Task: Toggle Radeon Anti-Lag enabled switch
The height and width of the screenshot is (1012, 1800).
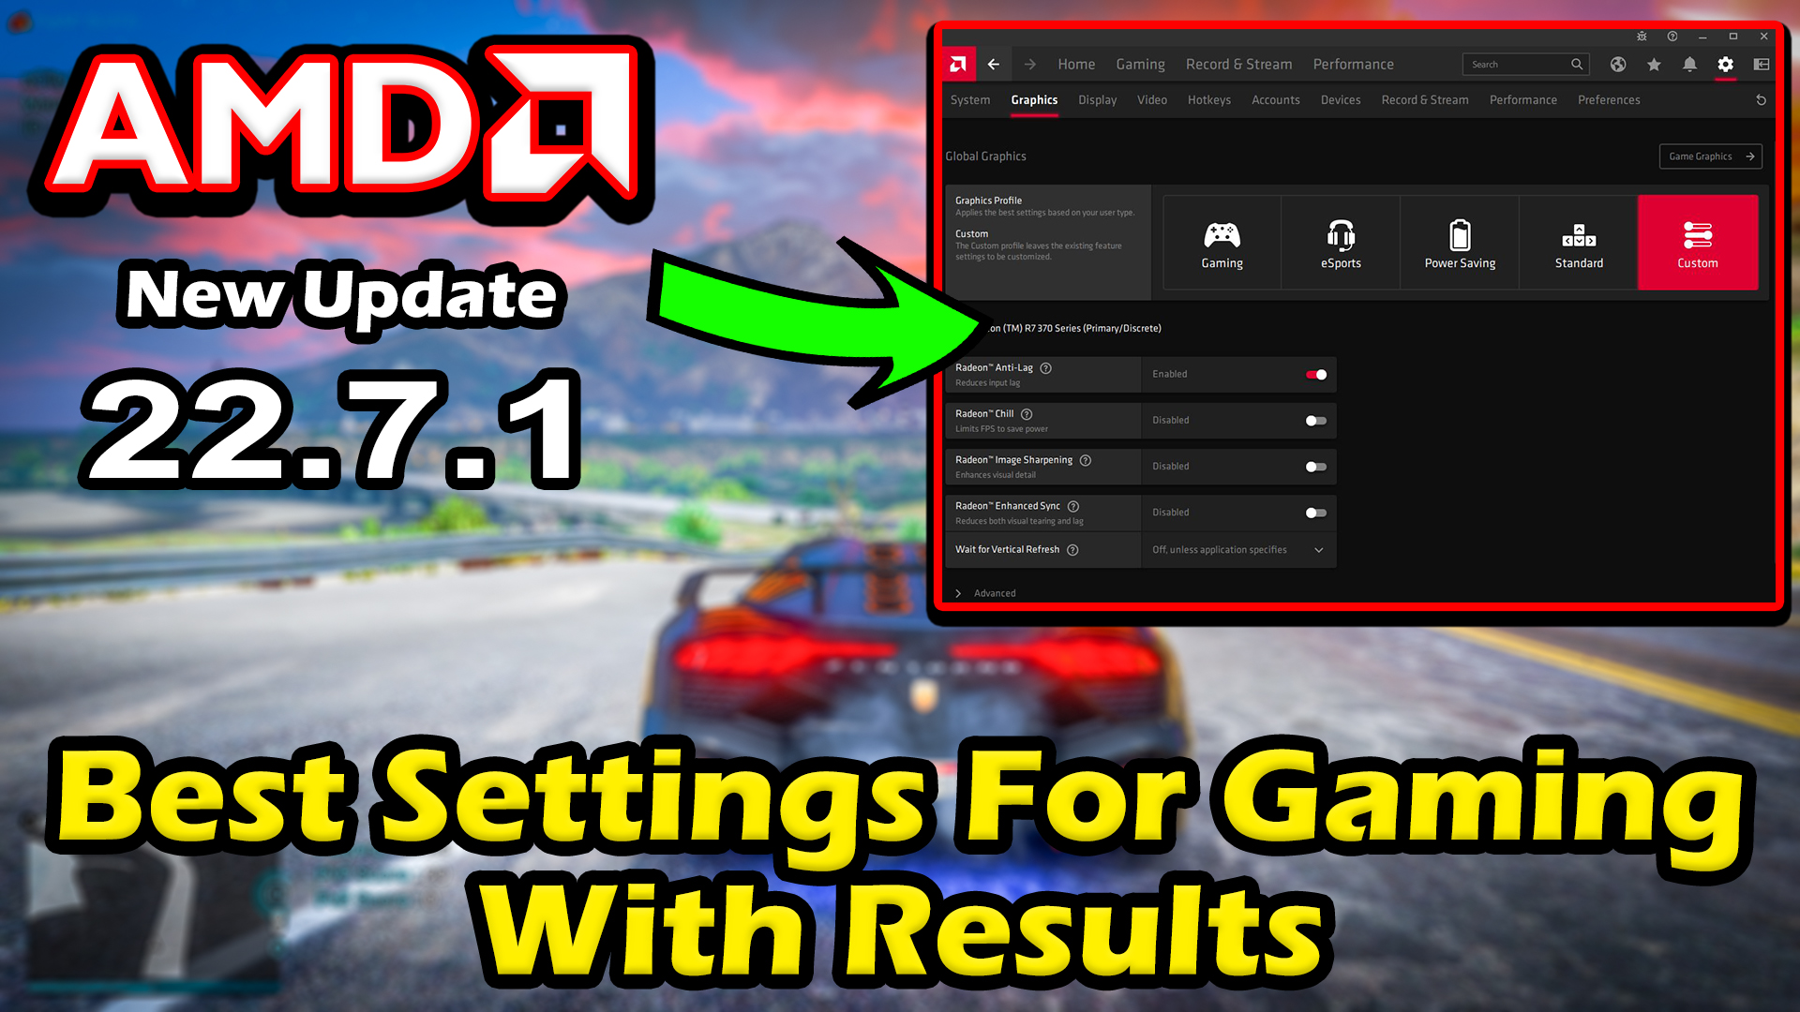Action: point(1314,373)
